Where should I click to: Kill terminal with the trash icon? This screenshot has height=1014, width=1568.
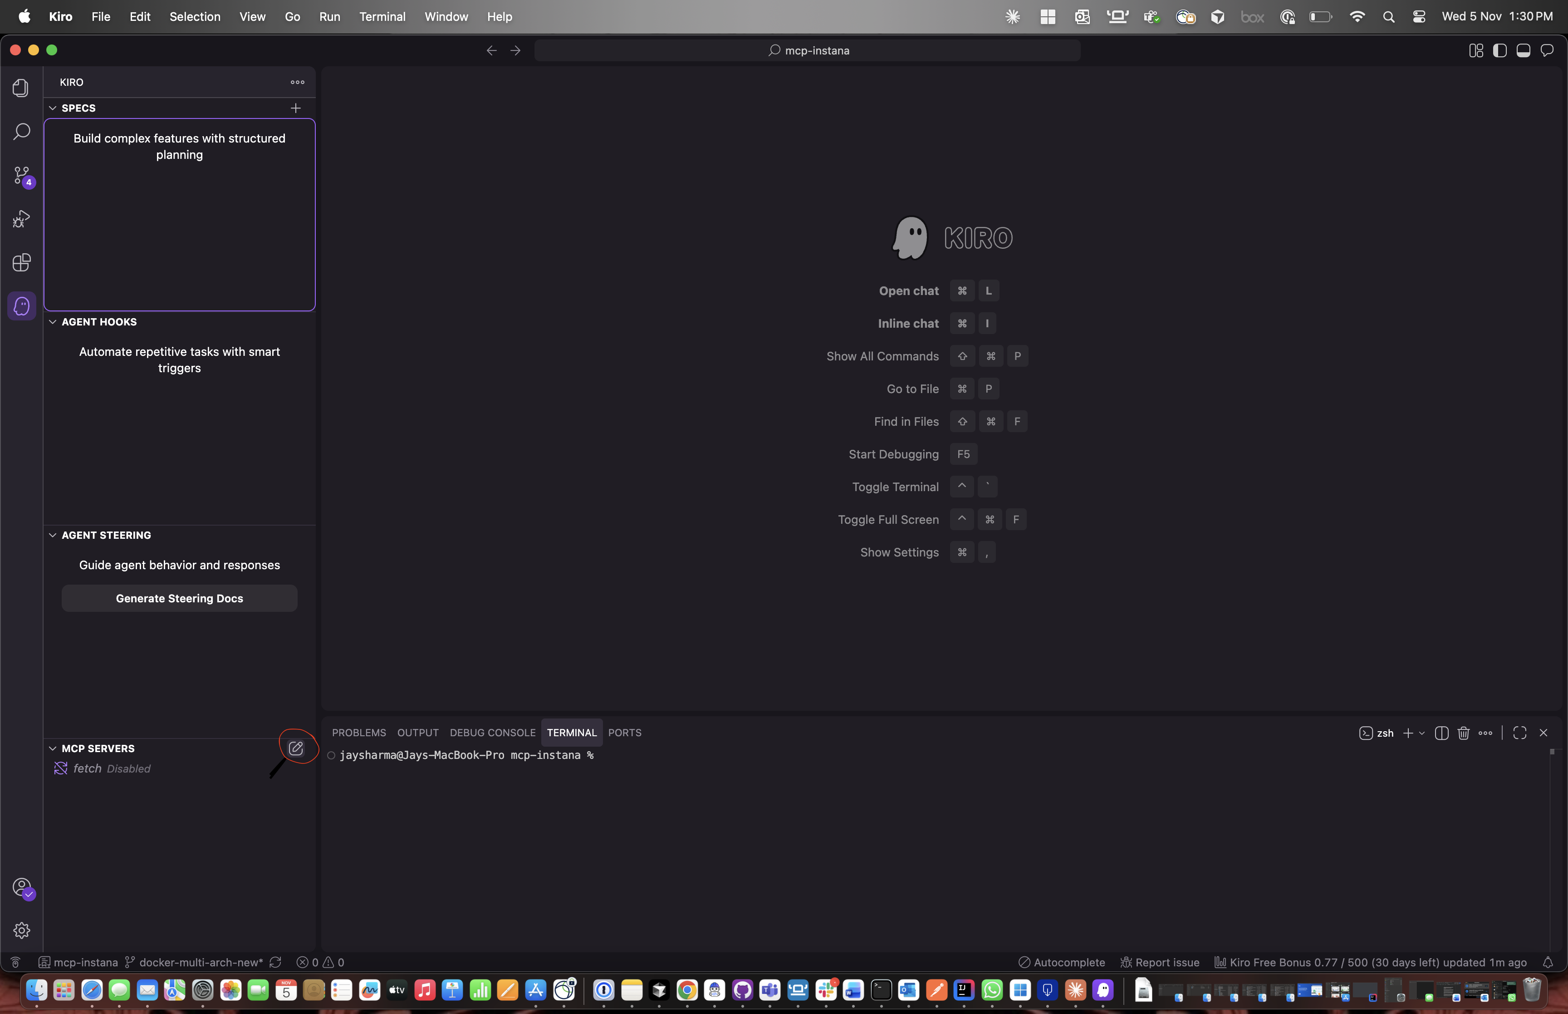tap(1463, 733)
